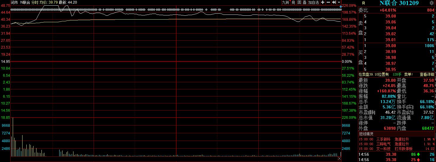Image resolution: width=436 pixels, height=162 pixels.
Task: Click the 叠 overlay button
Action: (305, 2)
